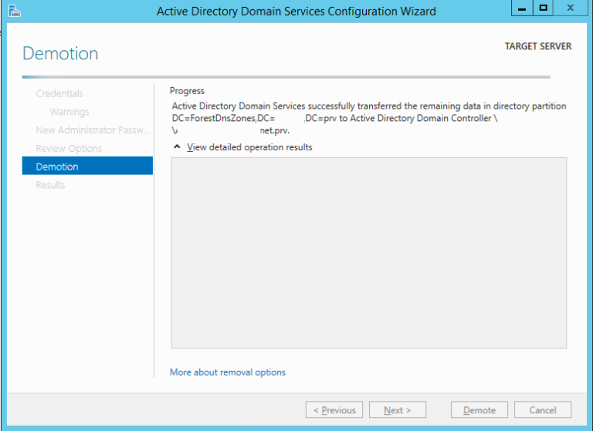593x431 pixels.
Task: Maximize the Configuration Wizard window
Action: 544,8
